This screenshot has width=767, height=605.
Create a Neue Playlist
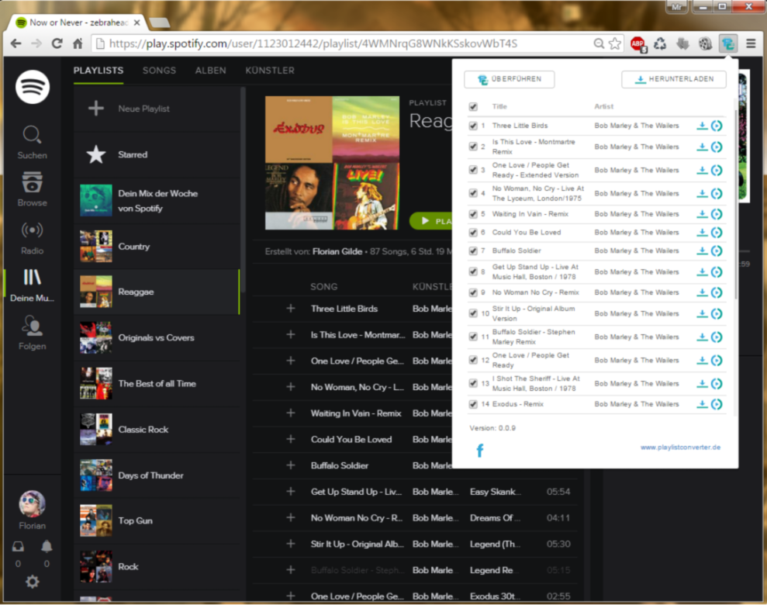click(x=157, y=109)
